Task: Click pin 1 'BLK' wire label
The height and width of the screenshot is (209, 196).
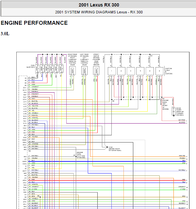Action: pos(33,77)
